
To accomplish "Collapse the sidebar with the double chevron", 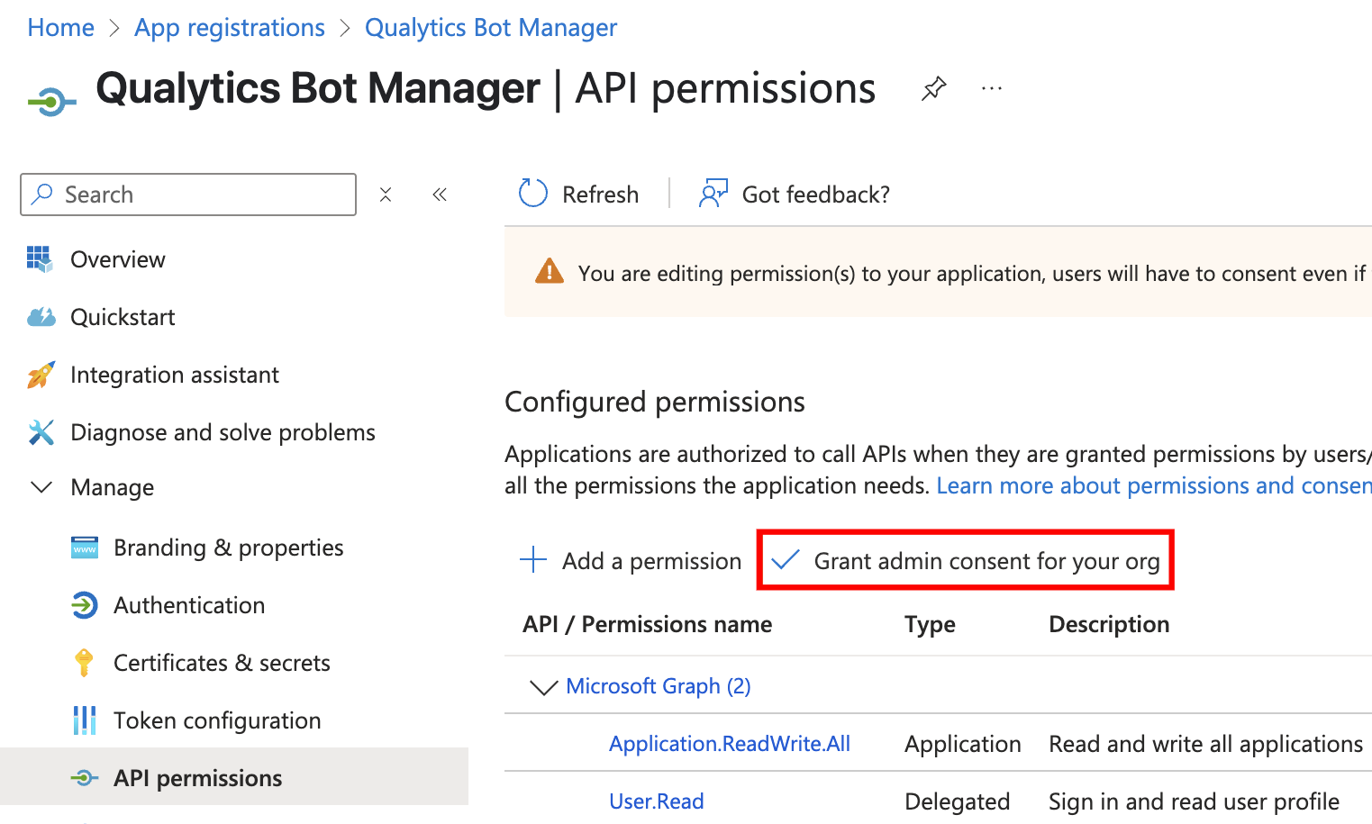I will tap(440, 195).
